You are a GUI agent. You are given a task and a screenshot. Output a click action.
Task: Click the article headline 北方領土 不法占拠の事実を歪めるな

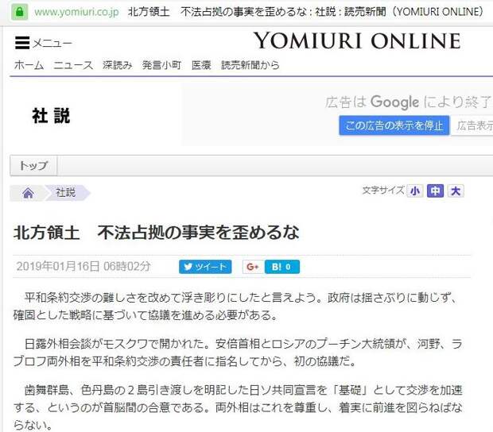point(157,233)
